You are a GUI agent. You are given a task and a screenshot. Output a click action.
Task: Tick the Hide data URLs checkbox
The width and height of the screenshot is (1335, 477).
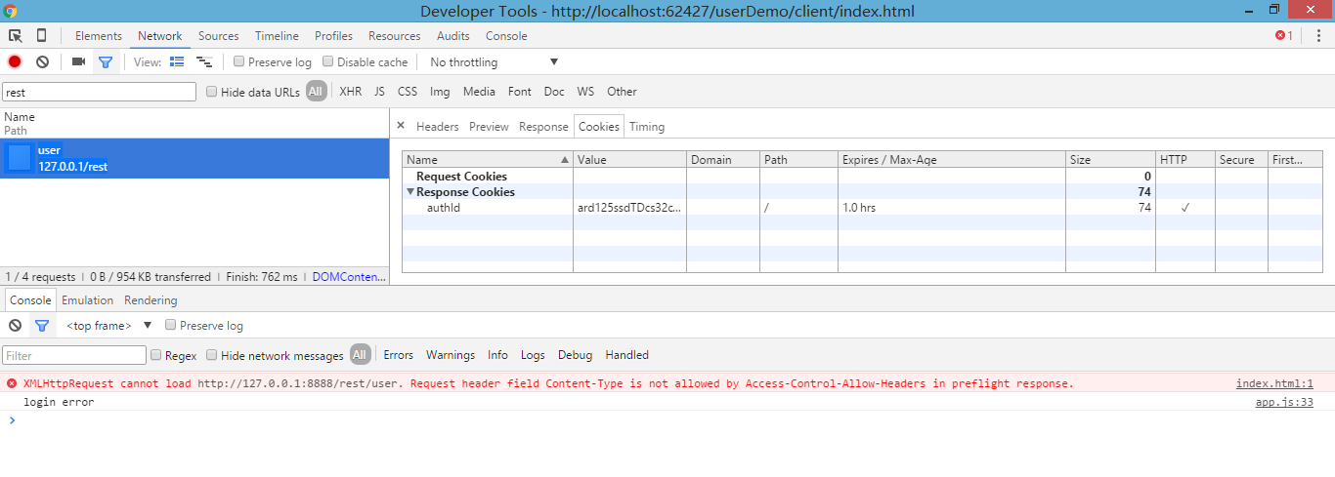[x=212, y=92]
